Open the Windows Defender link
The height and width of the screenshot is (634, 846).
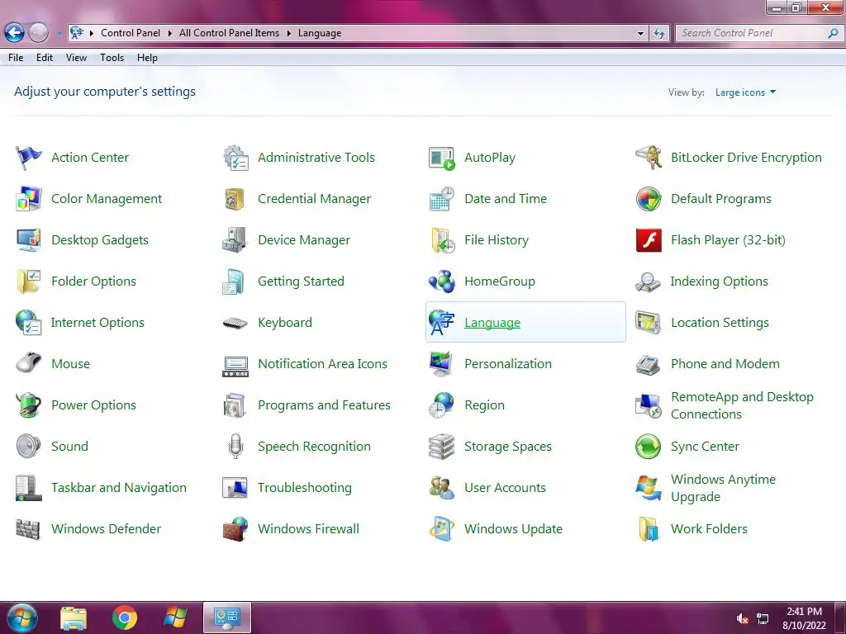[x=106, y=529]
